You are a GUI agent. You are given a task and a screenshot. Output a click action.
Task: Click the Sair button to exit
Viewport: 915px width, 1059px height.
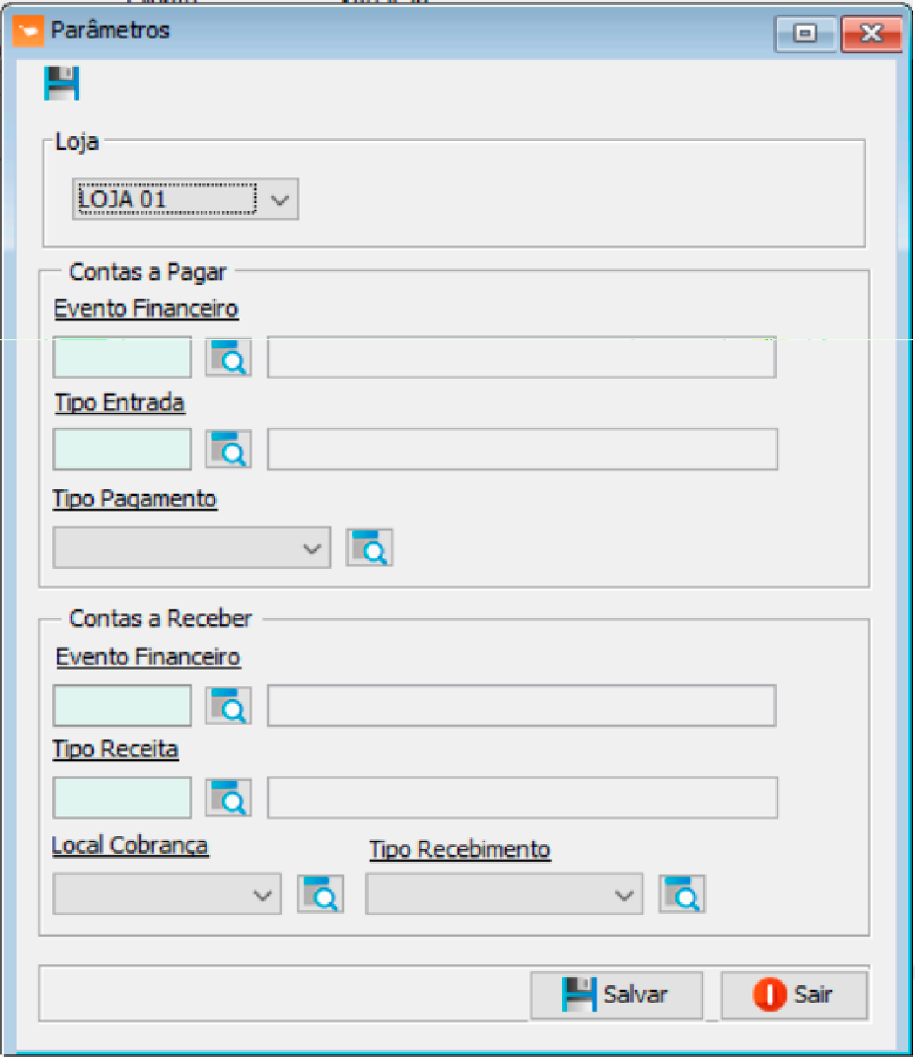tap(794, 994)
